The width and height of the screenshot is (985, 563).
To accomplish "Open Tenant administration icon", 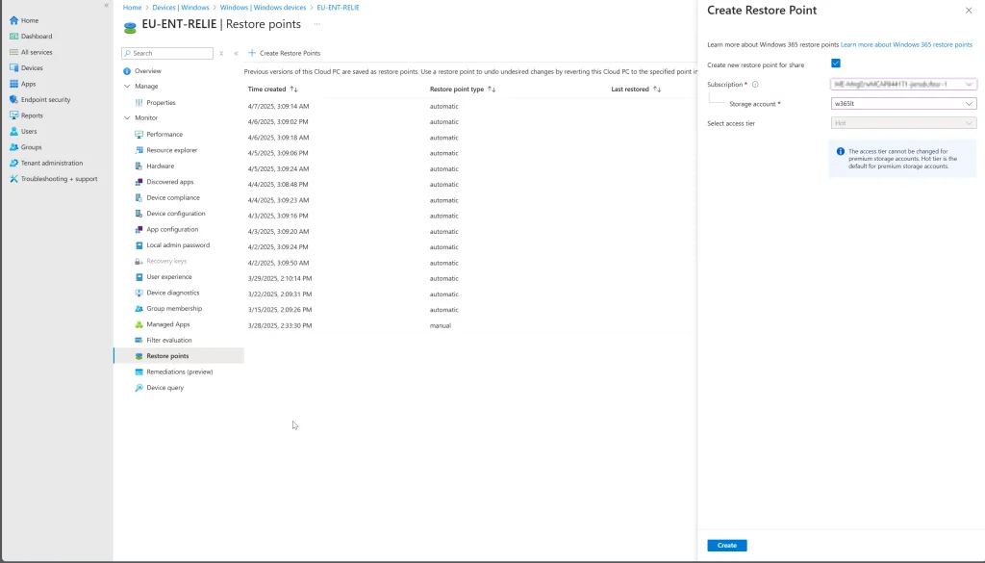I will 13,163.
